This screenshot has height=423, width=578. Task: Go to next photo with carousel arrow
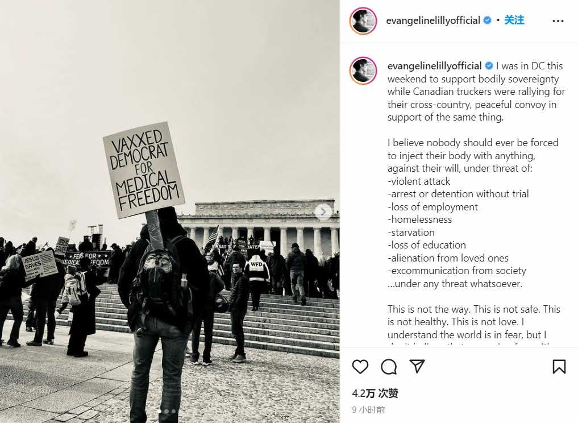click(x=323, y=212)
